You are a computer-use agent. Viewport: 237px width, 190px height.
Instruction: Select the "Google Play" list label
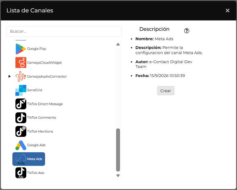click(x=37, y=49)
